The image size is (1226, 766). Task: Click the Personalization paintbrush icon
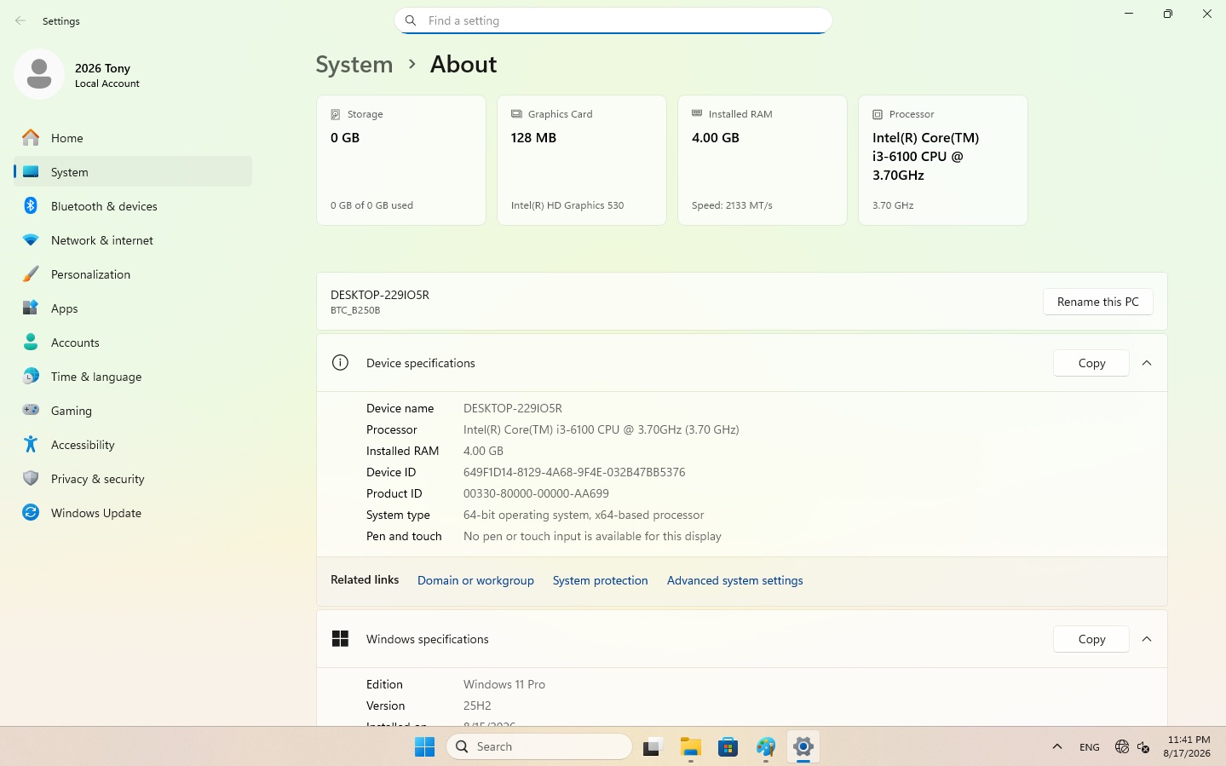(x=31, y=274)
